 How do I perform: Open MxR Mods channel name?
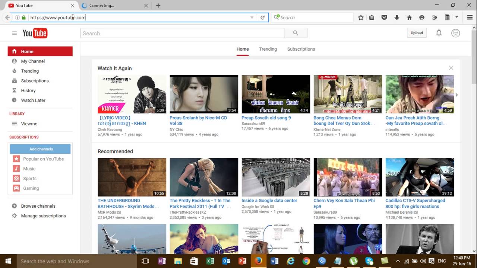pos(107,212)
